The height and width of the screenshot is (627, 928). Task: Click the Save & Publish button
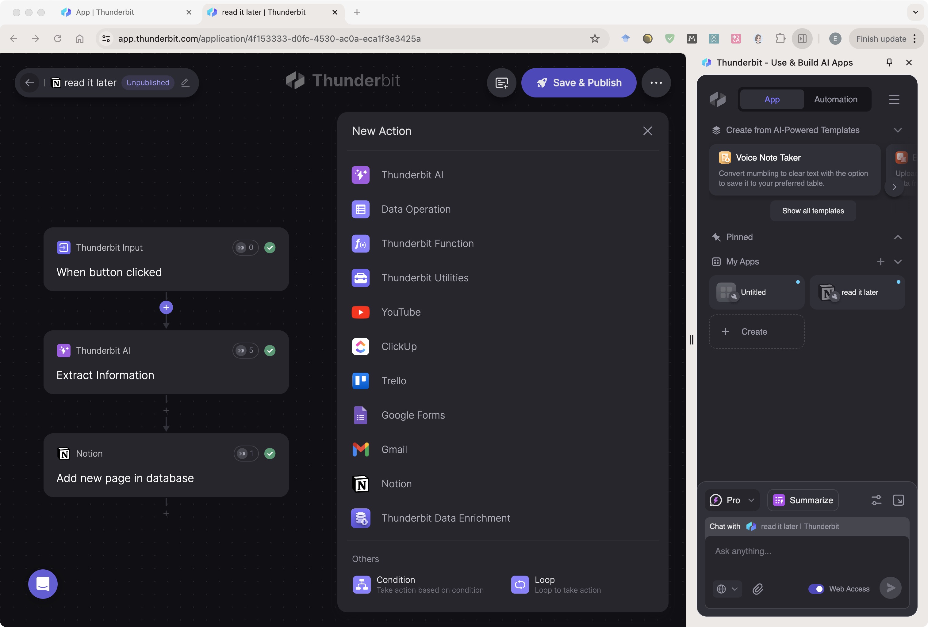pos(579,83)
